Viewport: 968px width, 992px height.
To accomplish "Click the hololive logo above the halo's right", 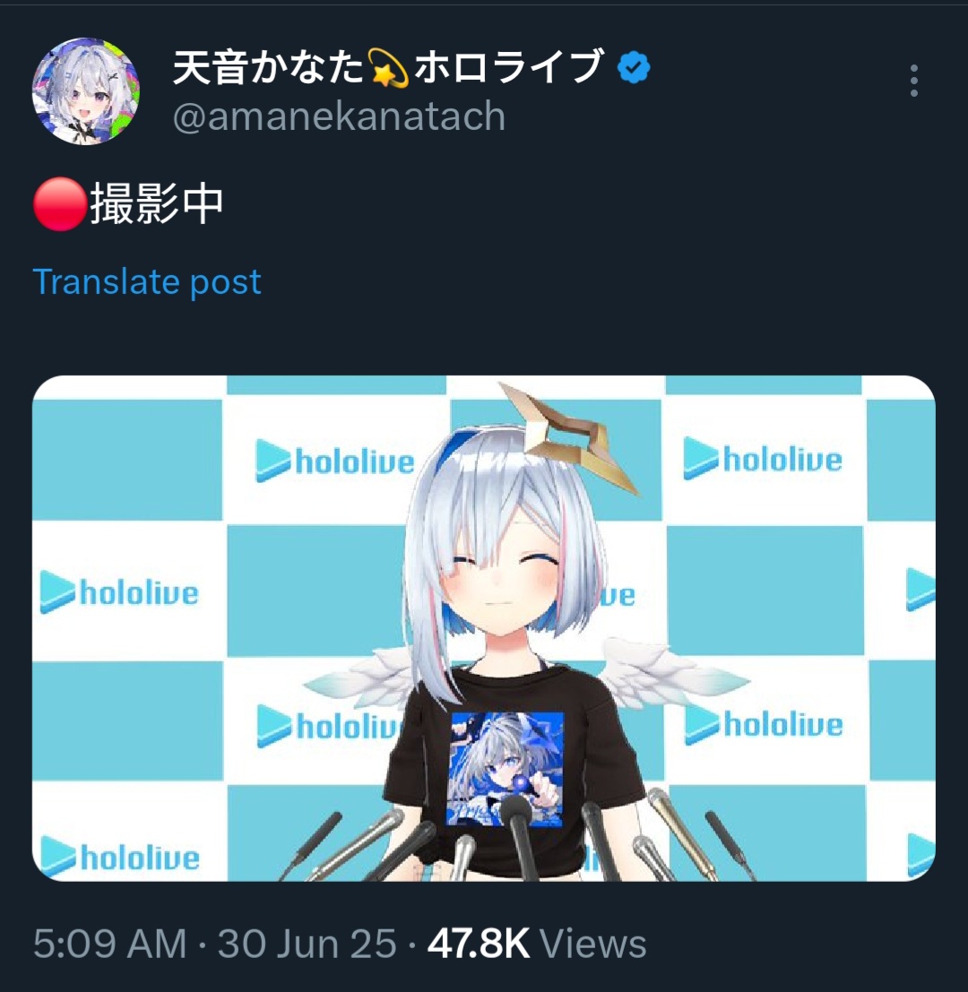I will pyautogui.click(x=763, y=459).
